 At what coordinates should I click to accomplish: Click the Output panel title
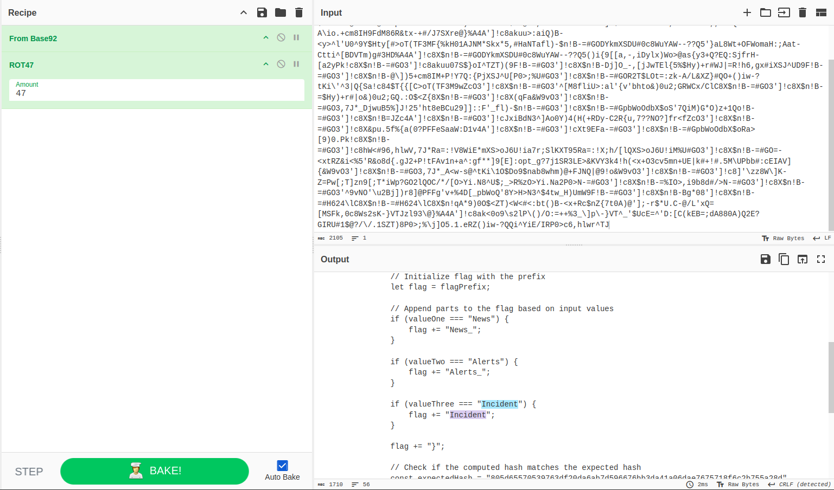[335, 259]
